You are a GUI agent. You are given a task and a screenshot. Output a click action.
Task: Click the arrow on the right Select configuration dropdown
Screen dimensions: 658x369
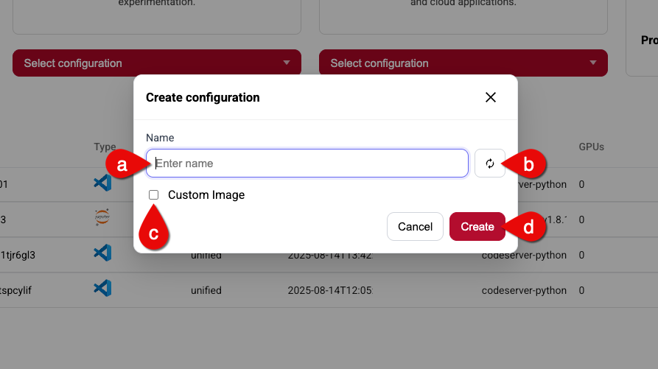(x=593, y=63)
